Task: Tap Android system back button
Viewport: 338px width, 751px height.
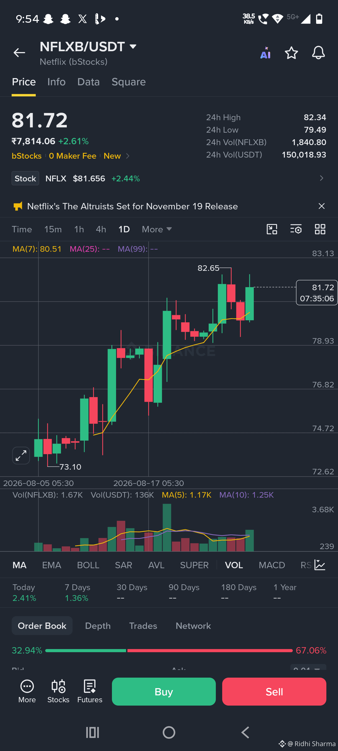Action: coord(245,732)
